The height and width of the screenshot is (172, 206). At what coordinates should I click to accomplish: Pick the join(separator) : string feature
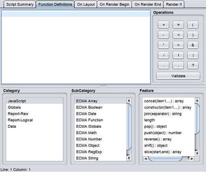tap(169, 114)
